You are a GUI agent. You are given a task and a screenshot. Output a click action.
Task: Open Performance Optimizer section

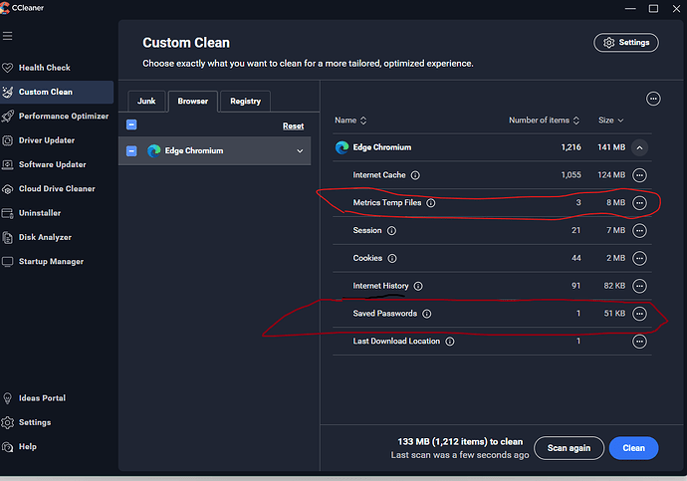[x=63, y=117]
